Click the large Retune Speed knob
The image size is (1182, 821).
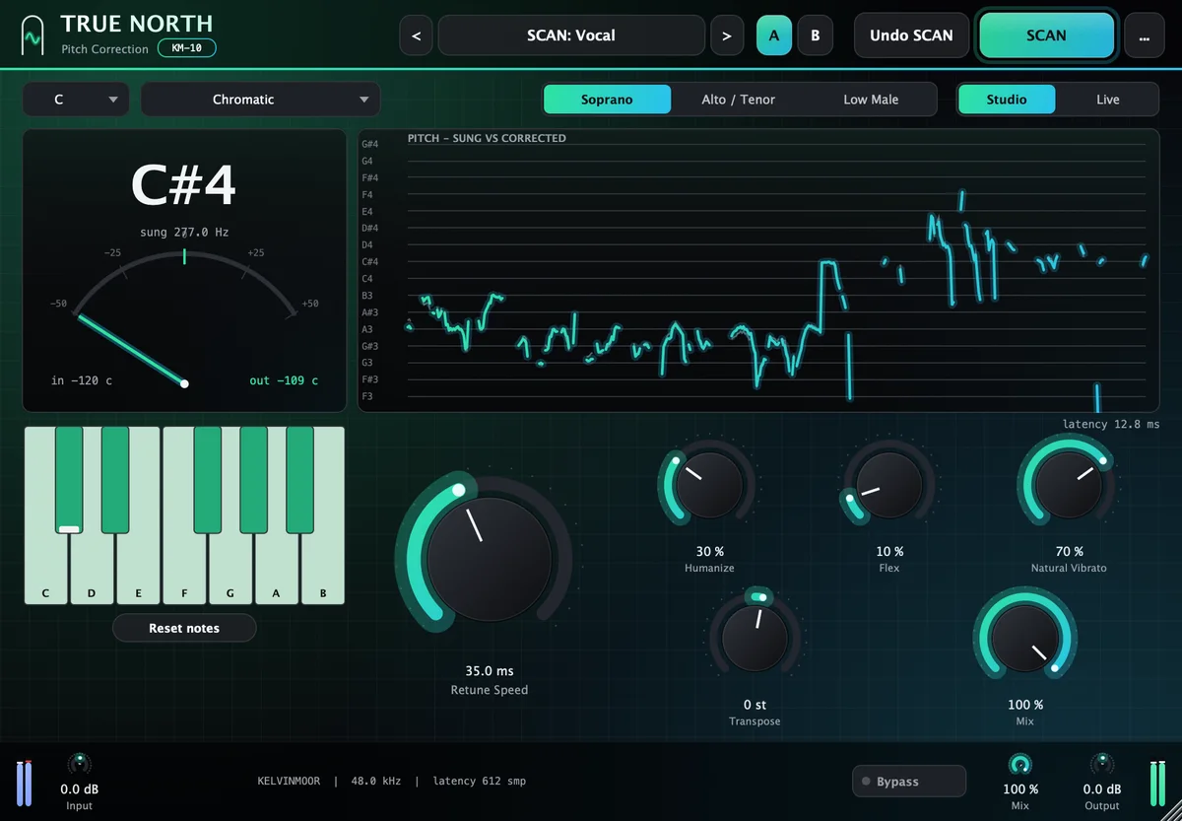point(489,559)
